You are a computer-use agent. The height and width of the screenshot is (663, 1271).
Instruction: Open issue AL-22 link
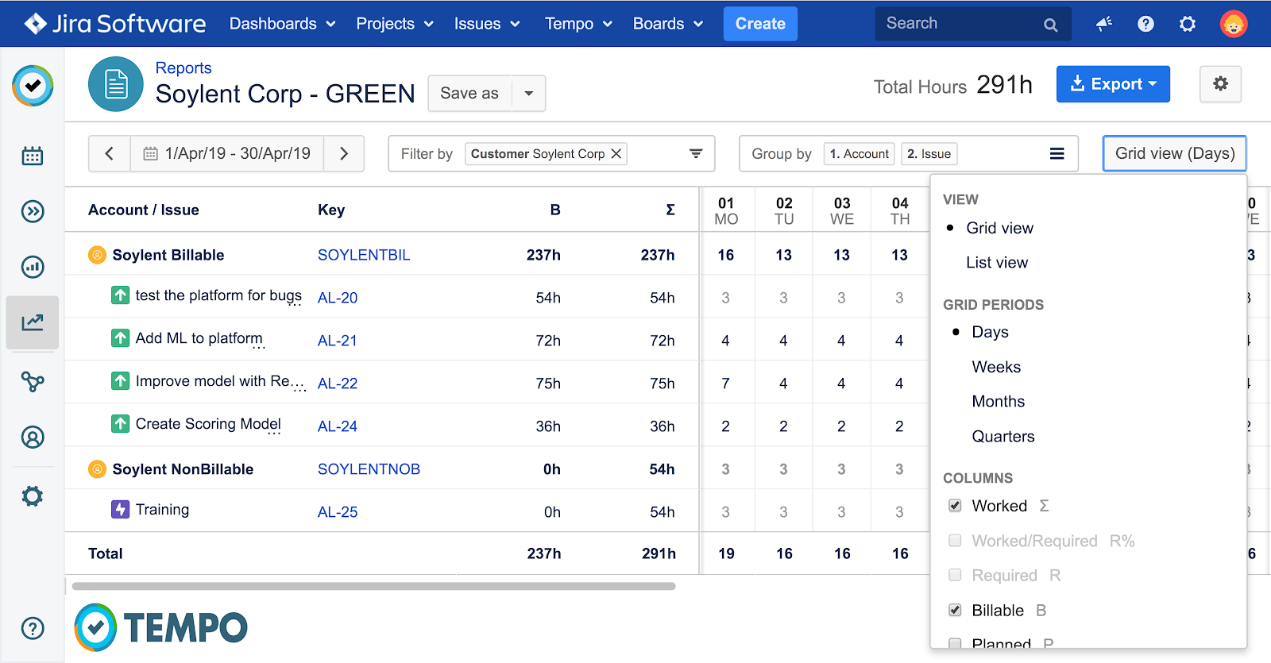point(338,384)
